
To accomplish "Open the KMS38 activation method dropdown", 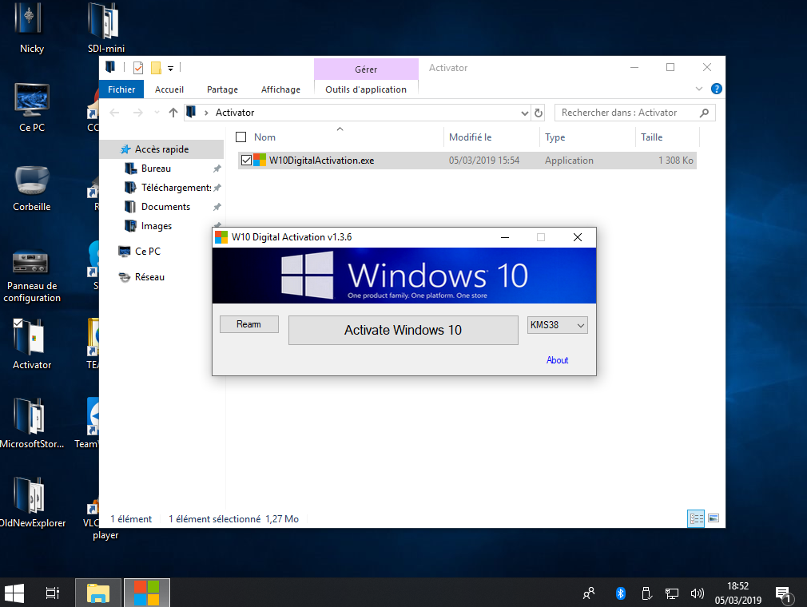I will (x=558, y=324).
